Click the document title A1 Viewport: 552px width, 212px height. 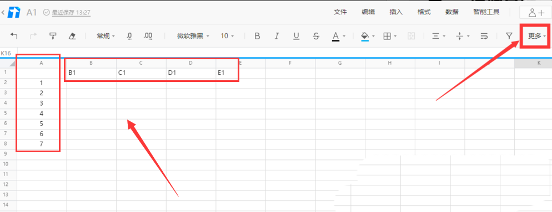click(32, 13)
